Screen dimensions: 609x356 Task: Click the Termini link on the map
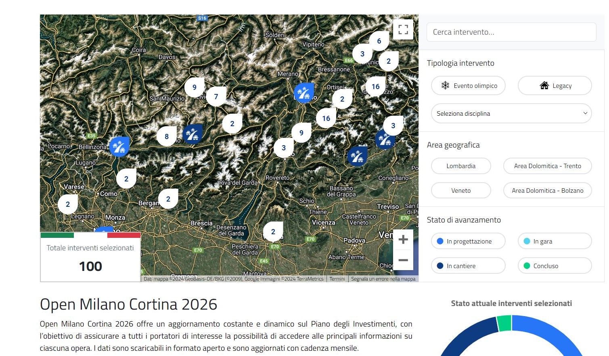pyautogui.click(x=337, y=279)
